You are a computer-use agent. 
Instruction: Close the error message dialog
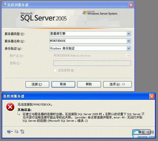click(x=152, y=96)
